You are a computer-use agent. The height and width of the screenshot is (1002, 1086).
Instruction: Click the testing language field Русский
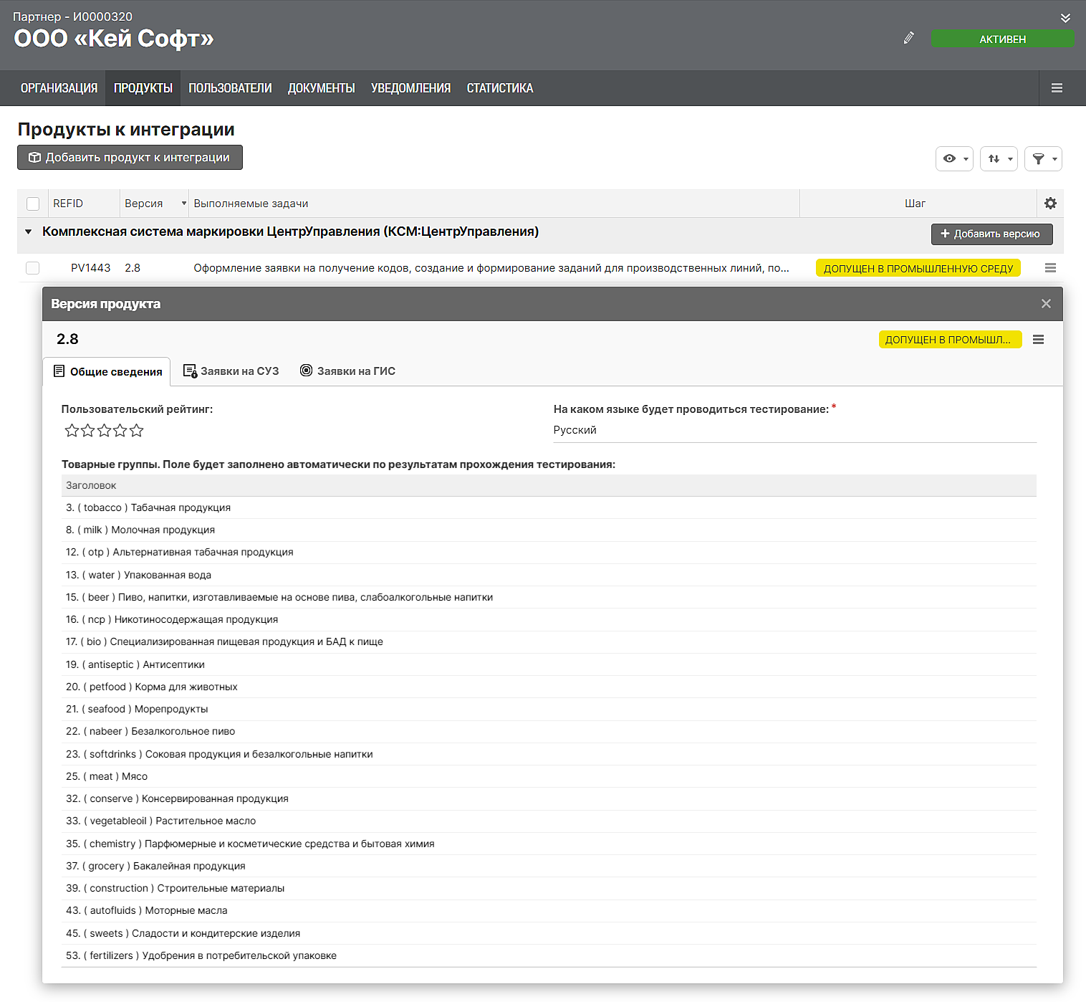point(794,430)
